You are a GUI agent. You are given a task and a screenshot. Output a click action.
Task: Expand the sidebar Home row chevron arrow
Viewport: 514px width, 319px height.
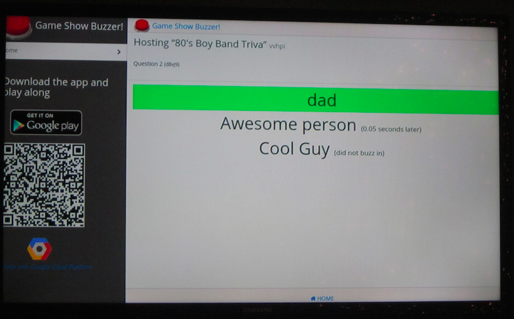click(119, 52)
